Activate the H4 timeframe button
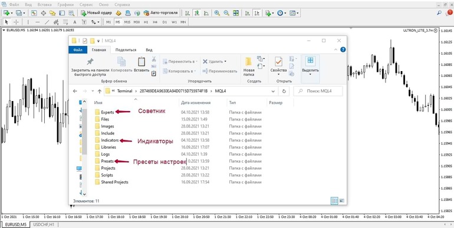454x228 pixels. (155, 22)
